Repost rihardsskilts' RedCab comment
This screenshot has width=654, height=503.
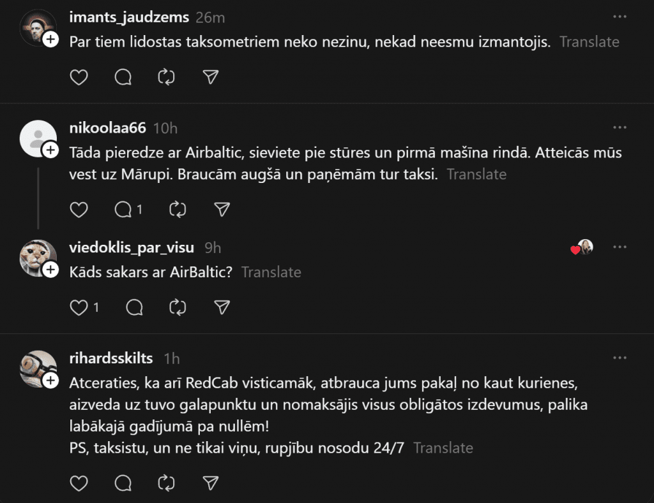pyautogui.click(x=166, y=483)
